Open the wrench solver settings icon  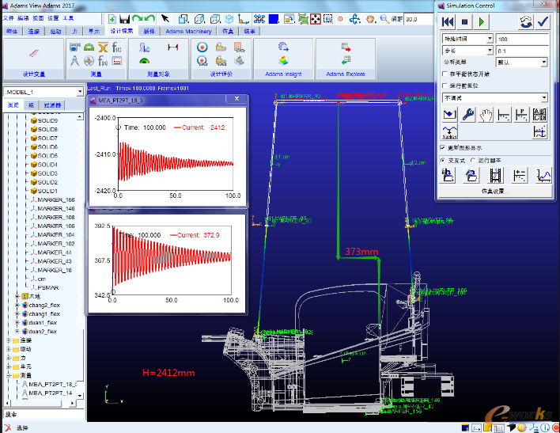coord(467,115)
